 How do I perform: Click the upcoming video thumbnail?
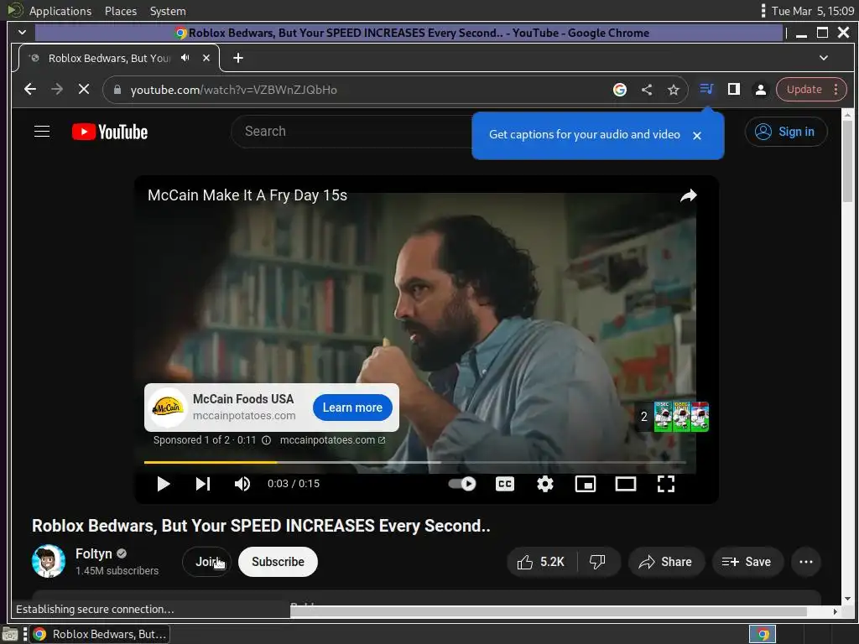pyautogui.click(x=681, y=417)
